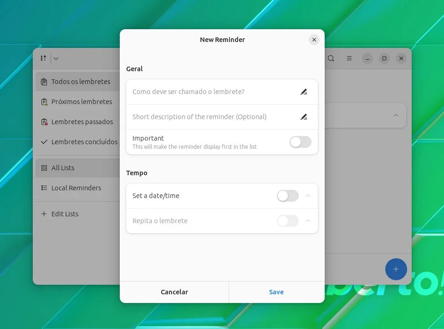The height and width of the screenshot is (329, 444).
Task: Enter the reminder name field
Action: [222, 92]
